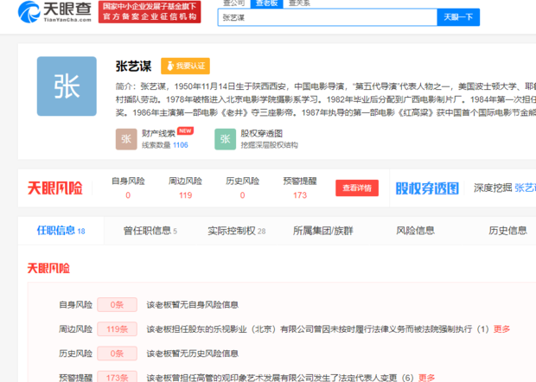
Task: Click the 我要认证 button
Action: pyautogui.click(x=185, y=66)
